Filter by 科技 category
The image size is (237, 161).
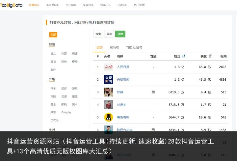point(53,96)
